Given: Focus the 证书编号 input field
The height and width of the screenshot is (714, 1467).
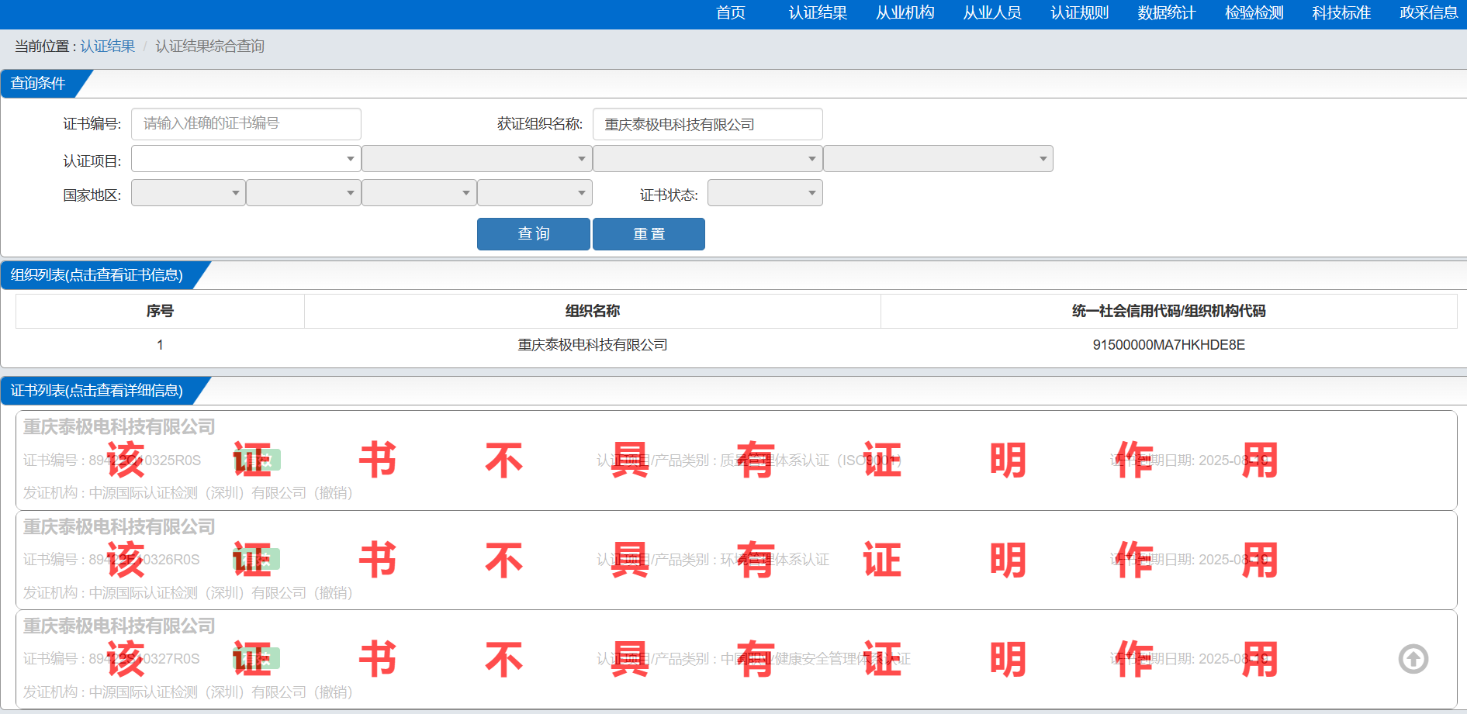Looking at the screenshot, I should click(x=246, y=124).
